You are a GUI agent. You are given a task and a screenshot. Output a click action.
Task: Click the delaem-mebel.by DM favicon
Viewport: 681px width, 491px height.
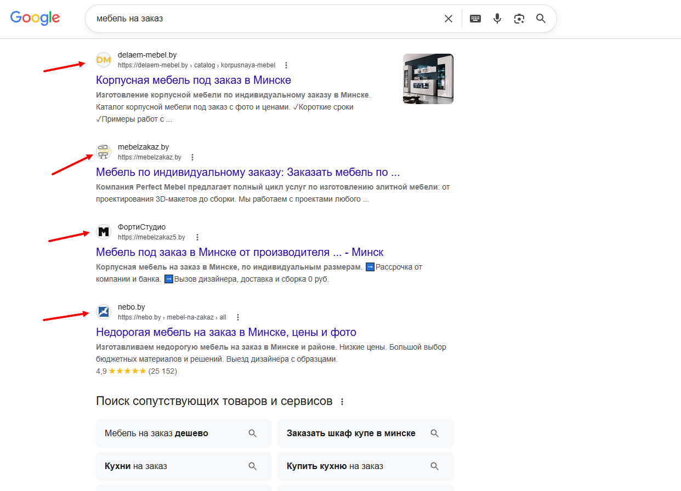[x=104, y=59]
